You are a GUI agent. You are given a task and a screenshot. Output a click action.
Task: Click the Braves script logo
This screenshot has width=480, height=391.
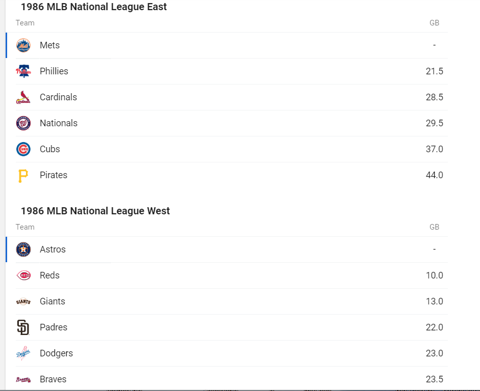tap(23, 380)
